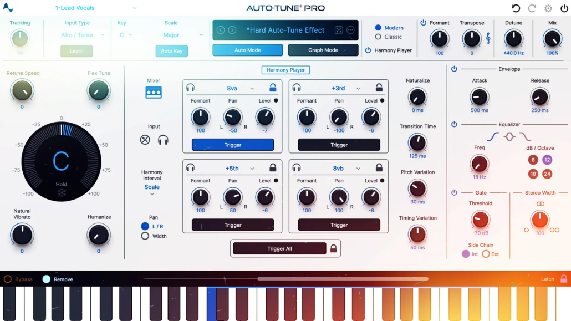The image size is (571, 321).
Task: Mute the Input crossed-circle icon
Action: click(x=145, y=140)
